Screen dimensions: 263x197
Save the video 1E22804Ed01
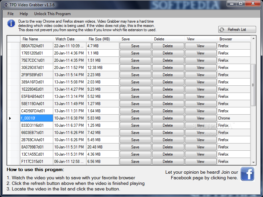click(x=135, y=89)
